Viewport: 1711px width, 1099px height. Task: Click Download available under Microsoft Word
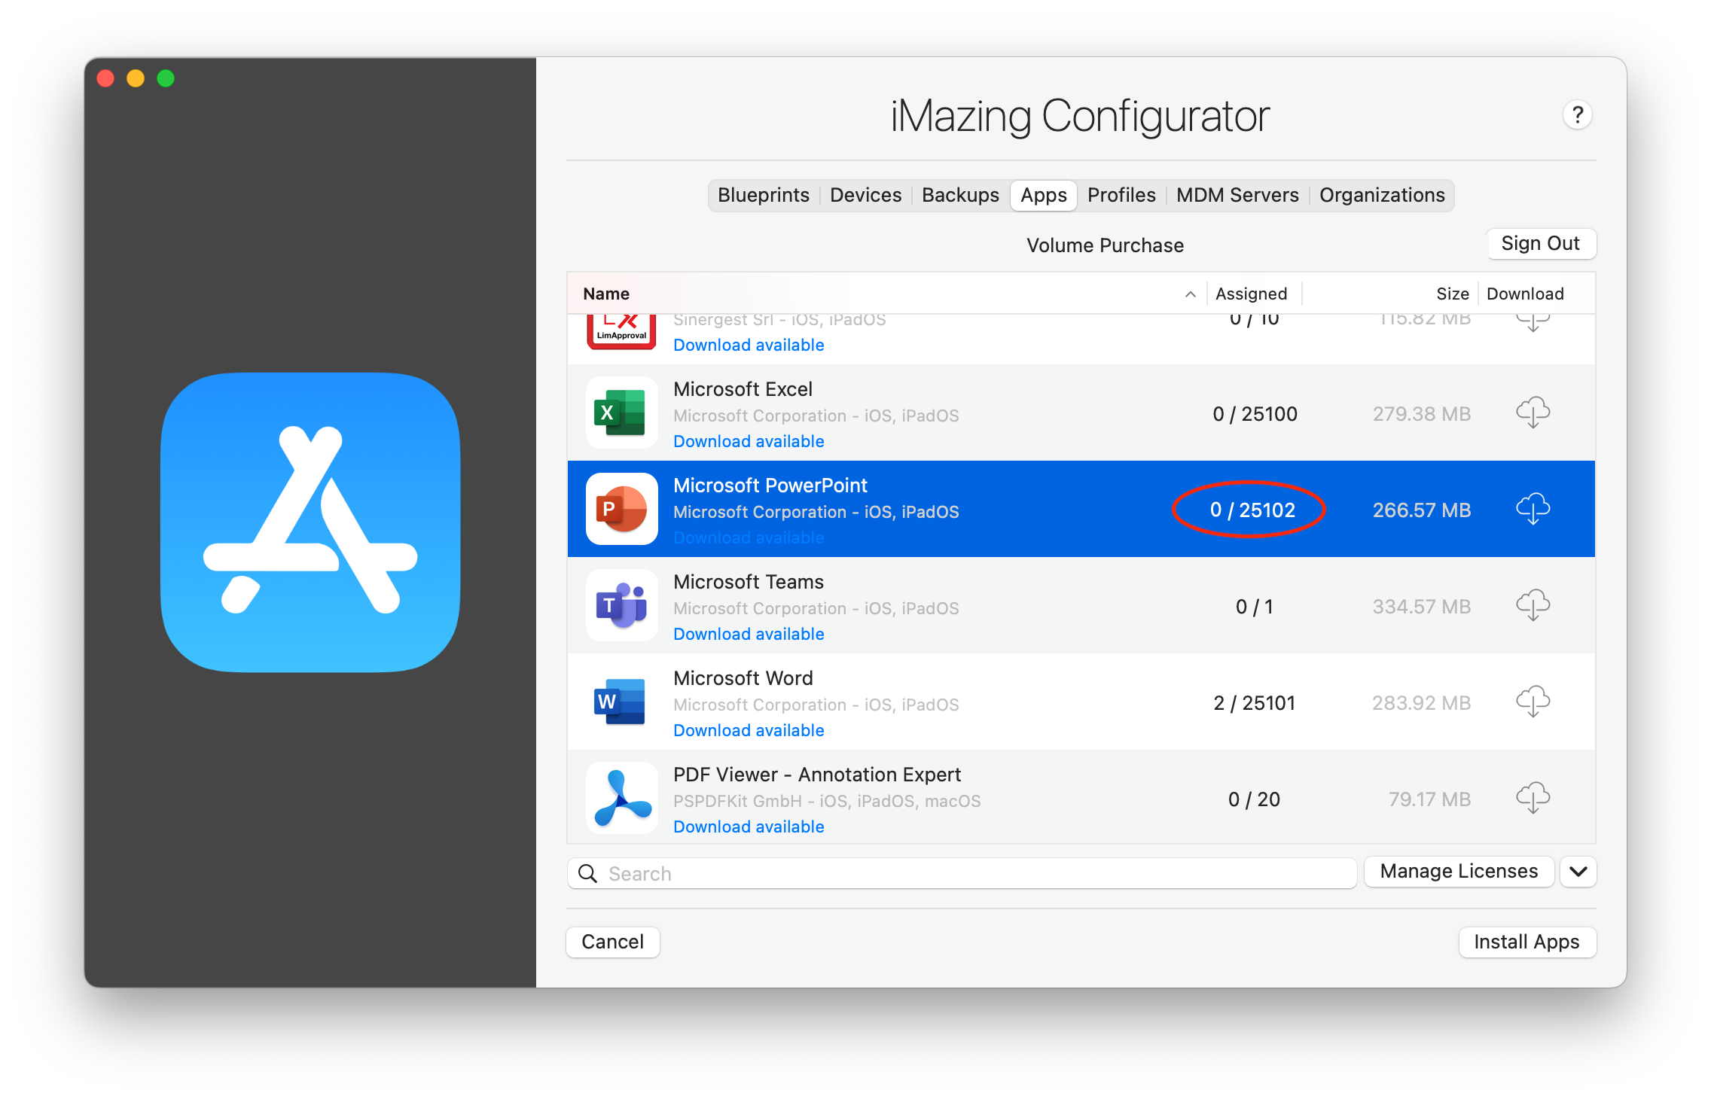coord(749,730)
